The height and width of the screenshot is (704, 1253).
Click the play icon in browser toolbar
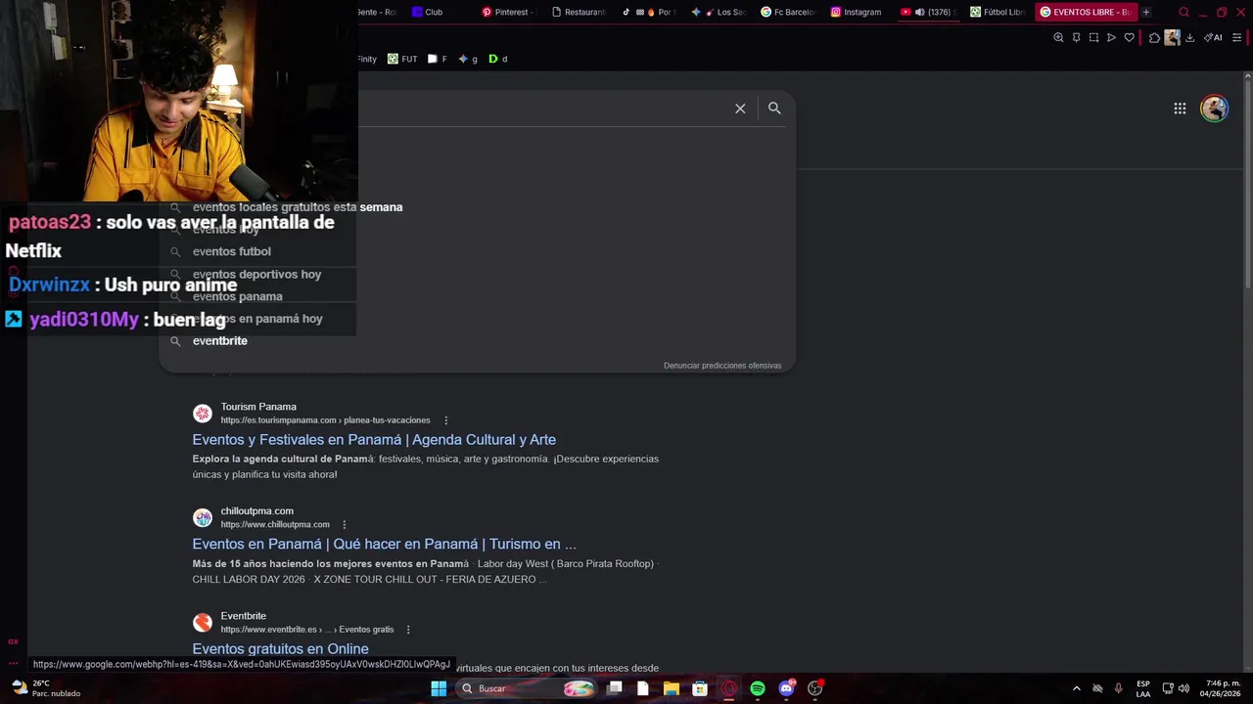(x=1111, y=38)
